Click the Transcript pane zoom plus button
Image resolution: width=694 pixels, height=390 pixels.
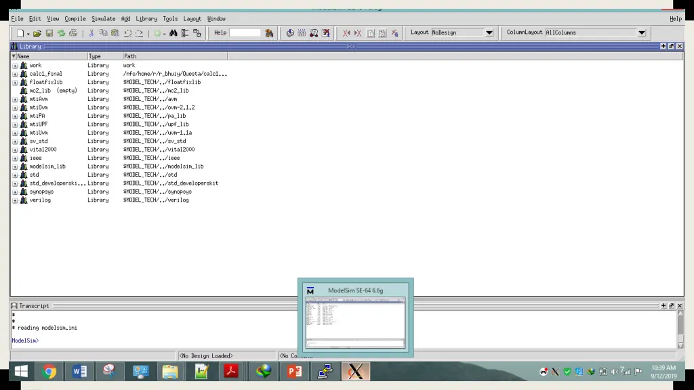[x=663, y=305]
